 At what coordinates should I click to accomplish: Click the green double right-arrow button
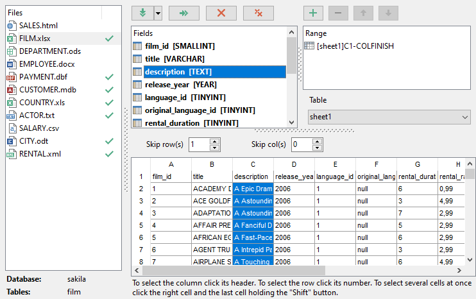click(183, 13)
